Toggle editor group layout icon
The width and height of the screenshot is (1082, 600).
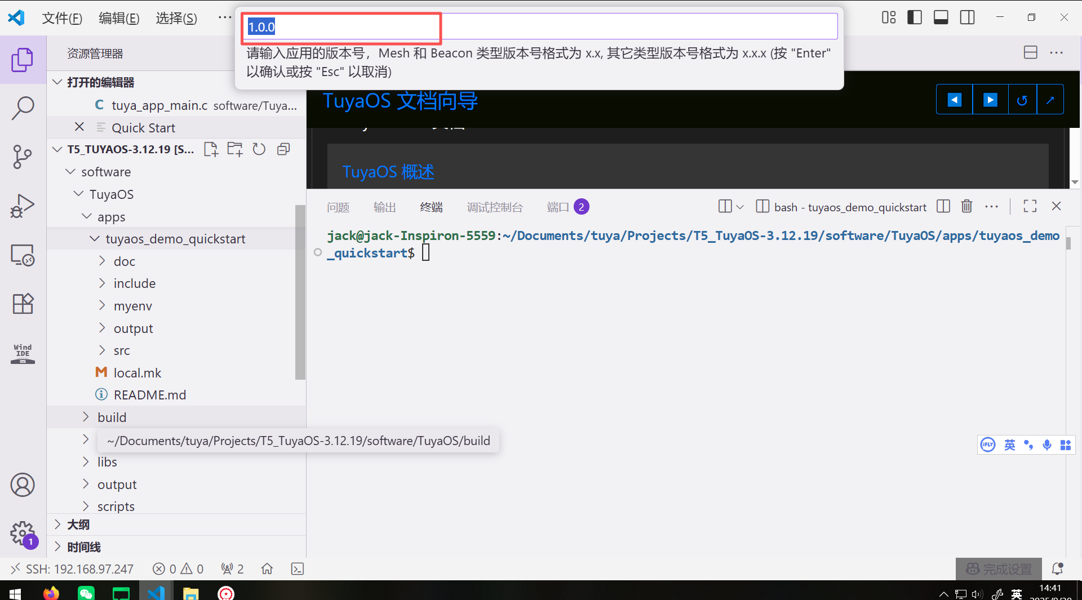(x=1031, y=52)
